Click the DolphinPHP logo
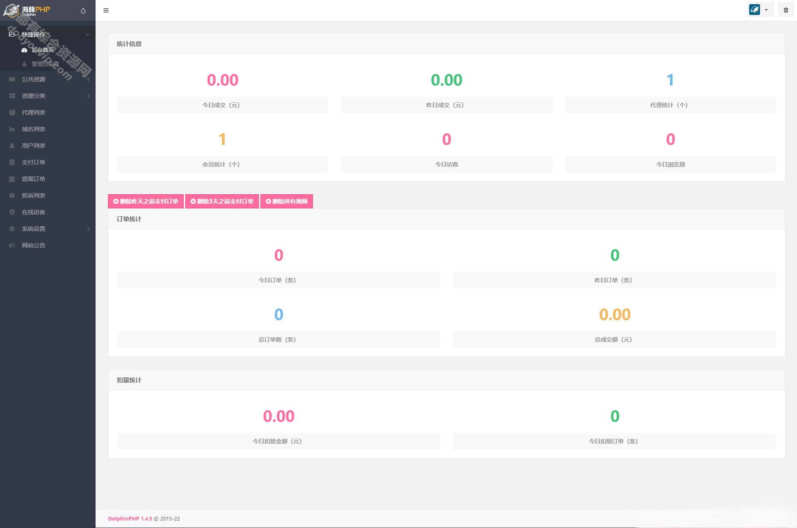This screenshot has height=528, width=797. (27, 10)
